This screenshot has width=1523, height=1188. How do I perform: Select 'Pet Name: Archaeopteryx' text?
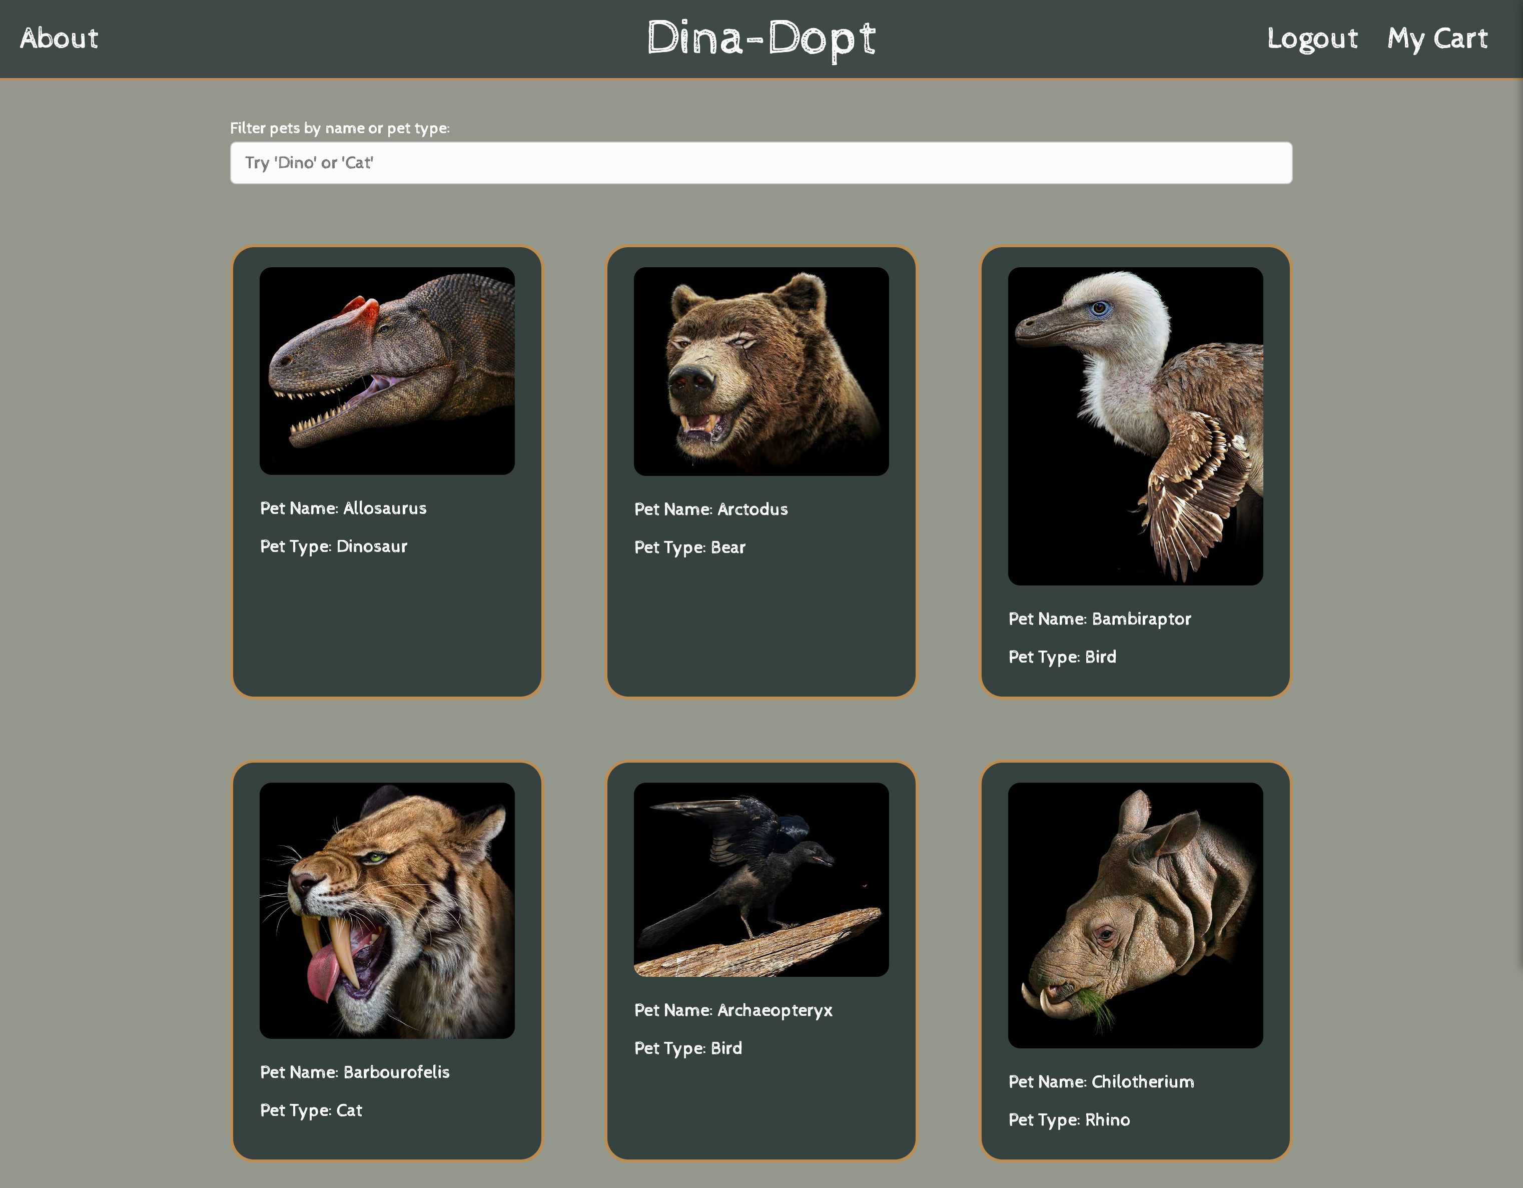tap(733, 1010)
